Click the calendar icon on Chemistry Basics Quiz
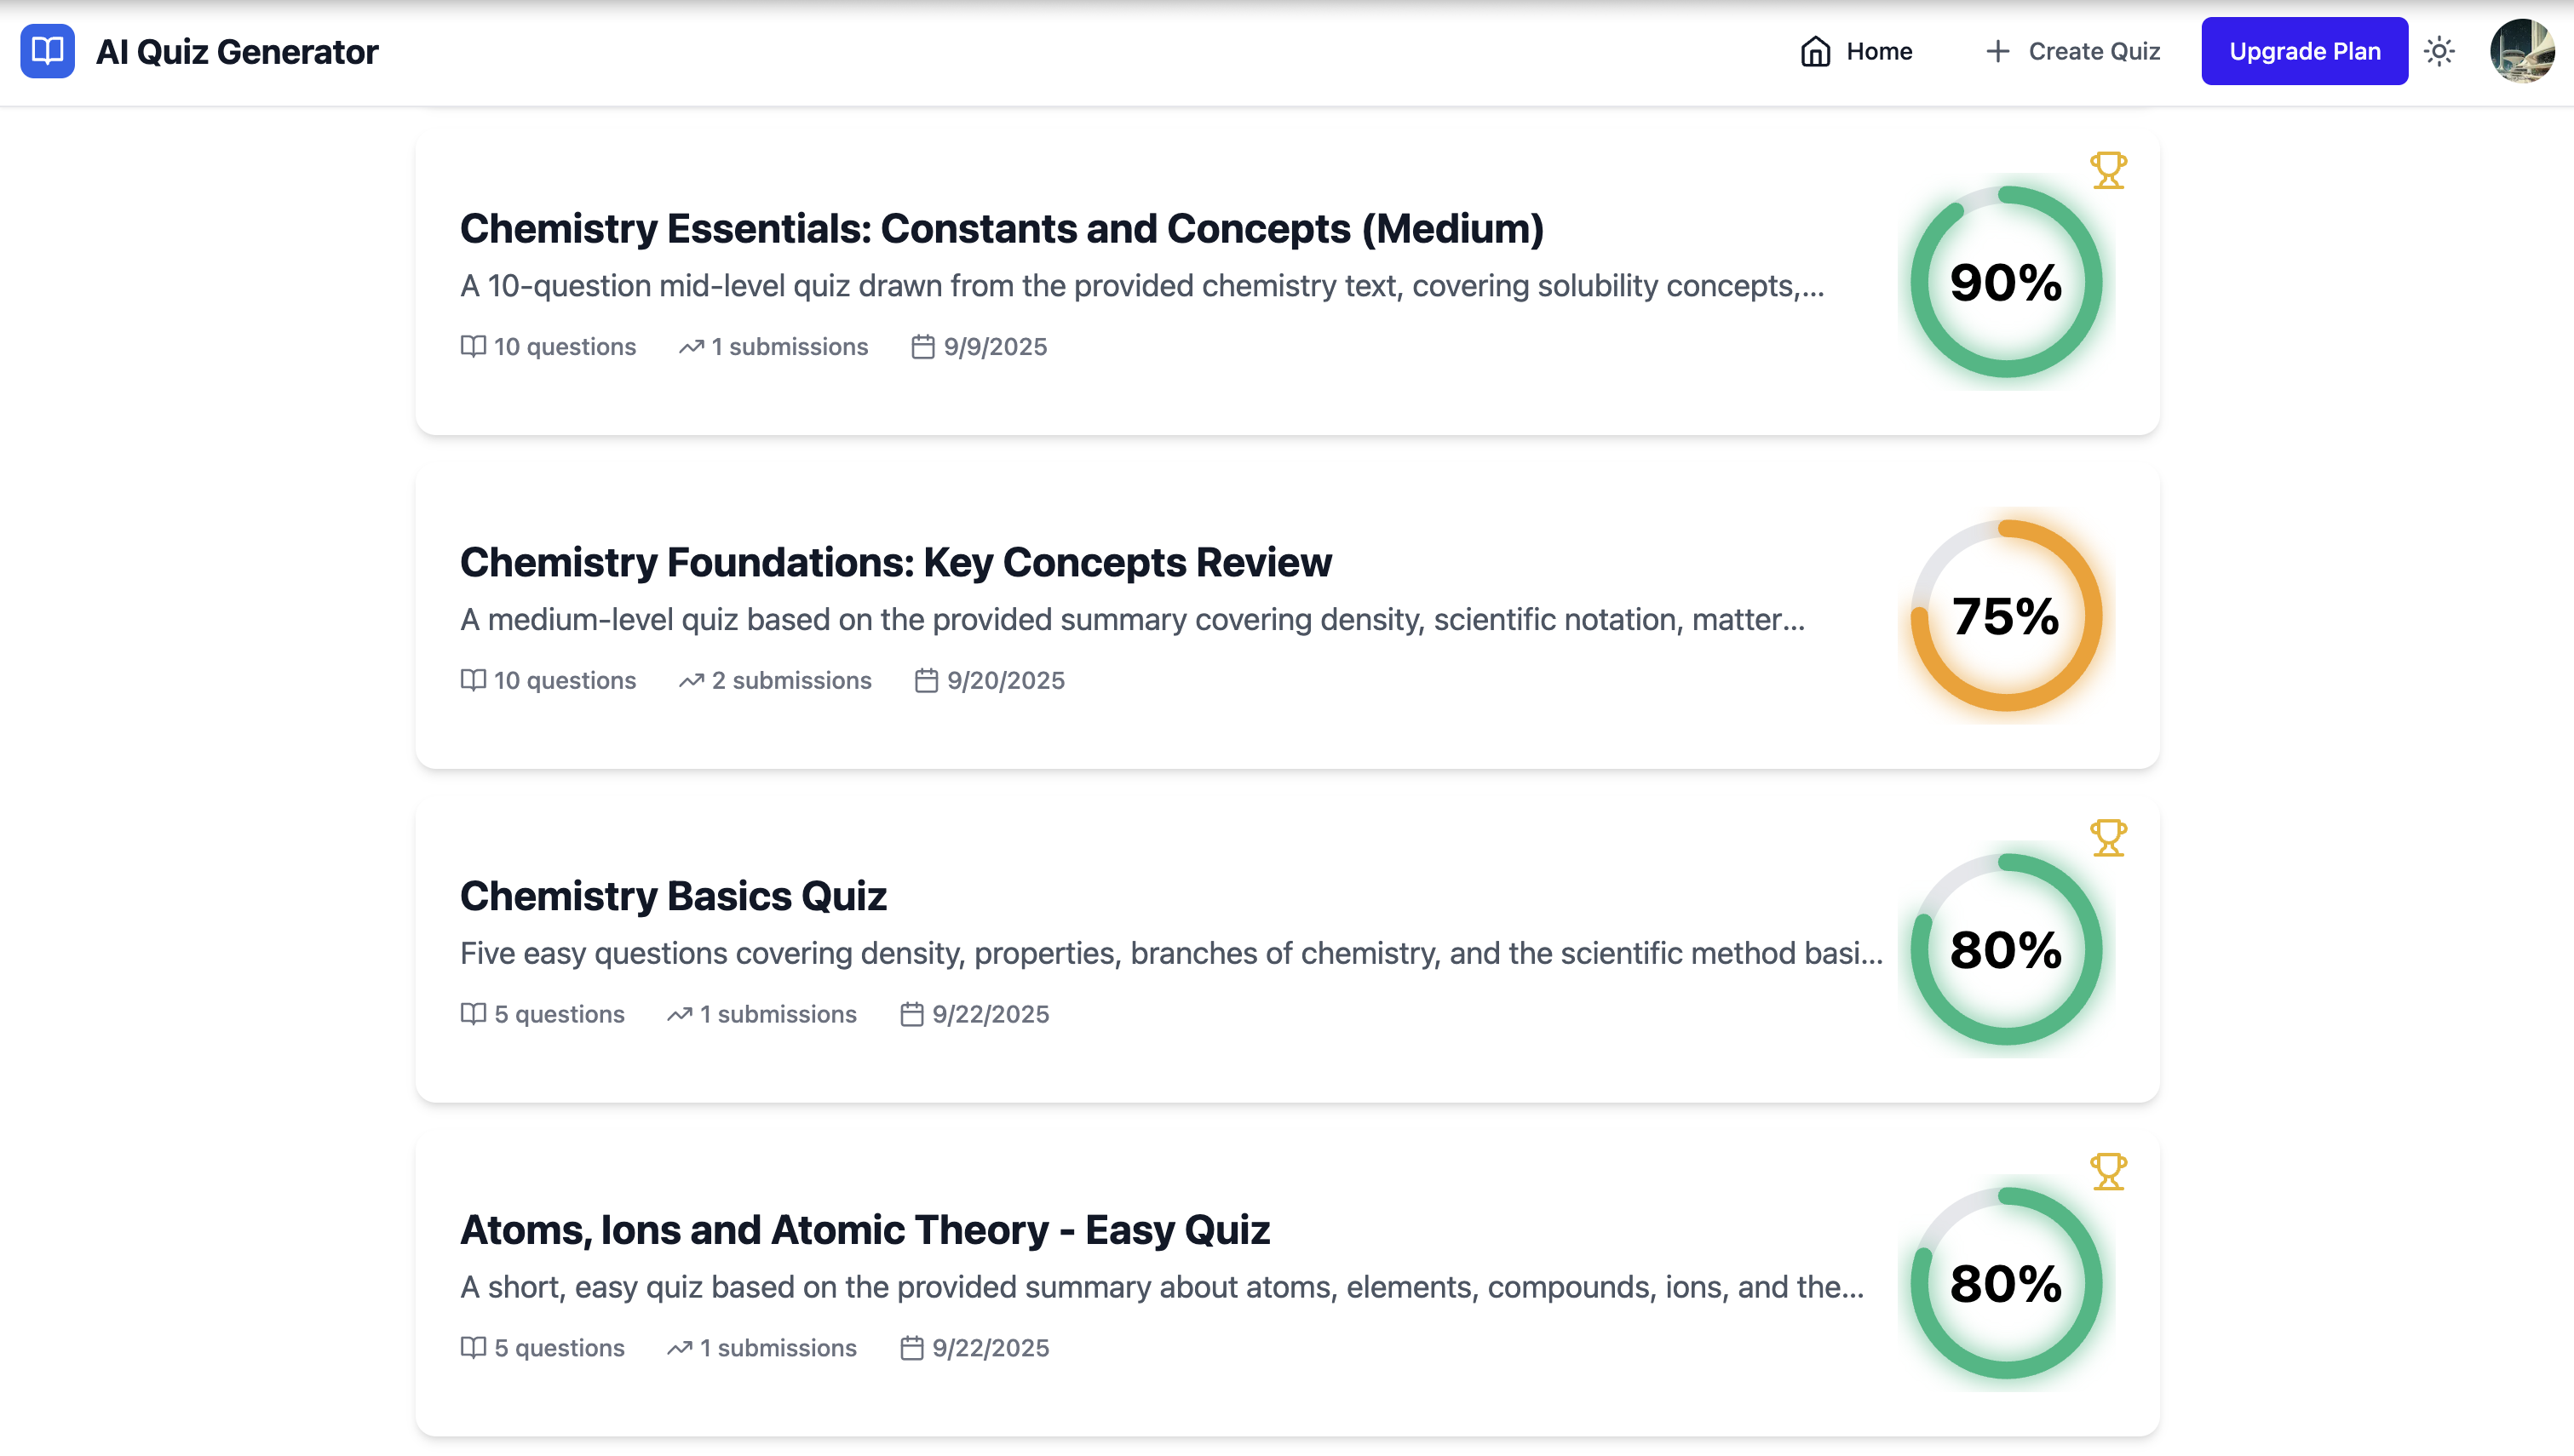Screen dimensions: 2574x1456 [x=910, y=1014]
